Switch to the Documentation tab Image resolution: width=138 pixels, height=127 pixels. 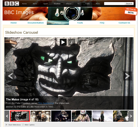click(36, 23)
